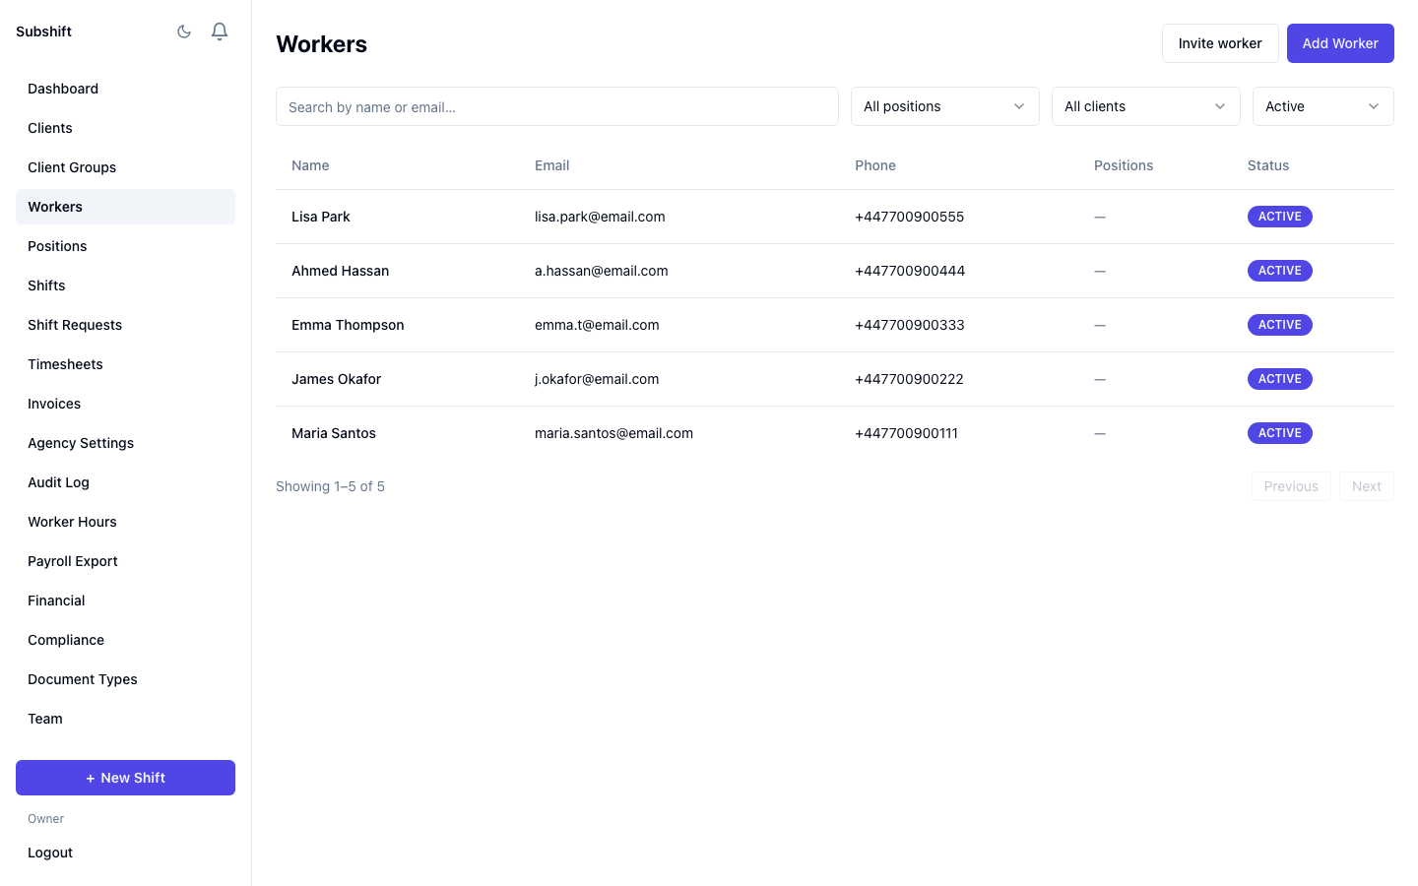
Task: Open notifications via the bell icon
Action: pyautogui.click(x=220, y=31)
